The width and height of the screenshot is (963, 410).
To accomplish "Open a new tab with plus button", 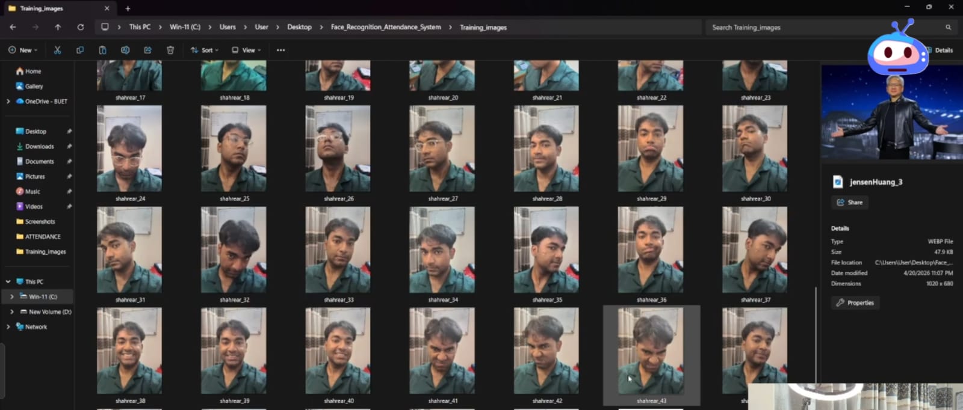I will (x=128, y=8).
